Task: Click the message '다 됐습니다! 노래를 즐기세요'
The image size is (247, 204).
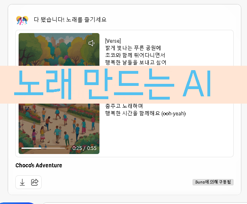Action: (x=70, y=20)
